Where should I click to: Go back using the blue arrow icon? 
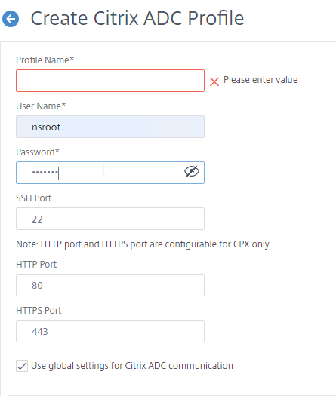point(11,19)
